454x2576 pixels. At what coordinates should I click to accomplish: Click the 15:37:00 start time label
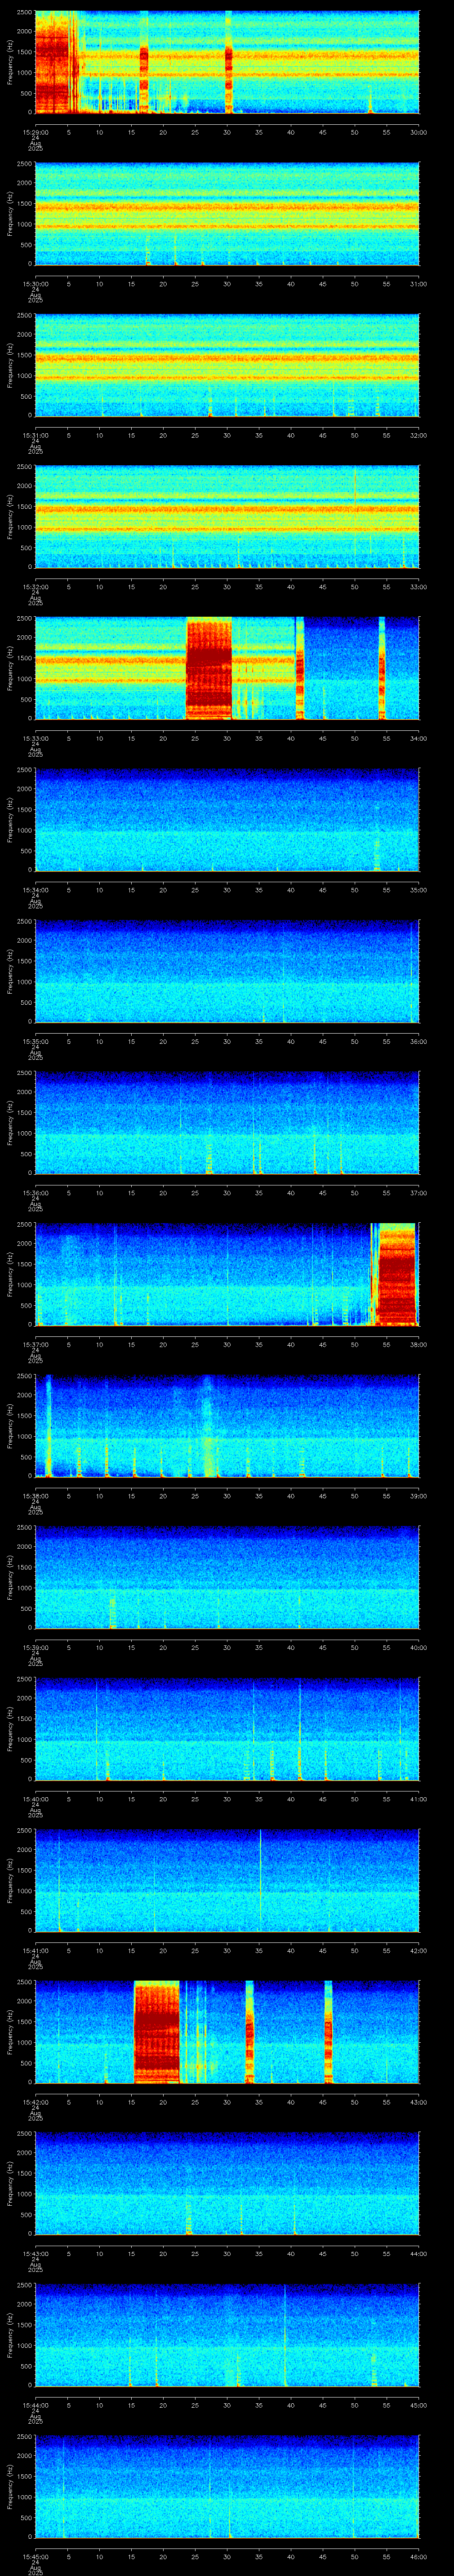click(35, 1344)
